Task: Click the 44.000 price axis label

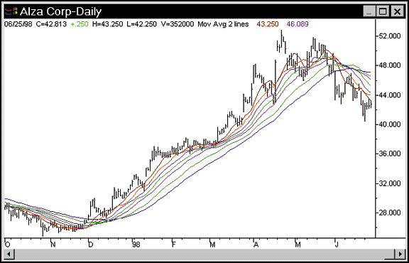Action: click(391, 95)
